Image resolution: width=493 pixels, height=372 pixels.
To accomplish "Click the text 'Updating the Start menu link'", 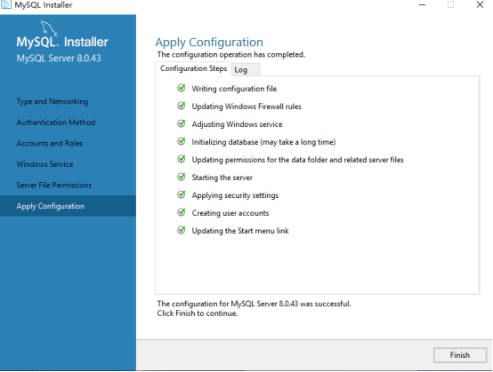I will [240, 231].
